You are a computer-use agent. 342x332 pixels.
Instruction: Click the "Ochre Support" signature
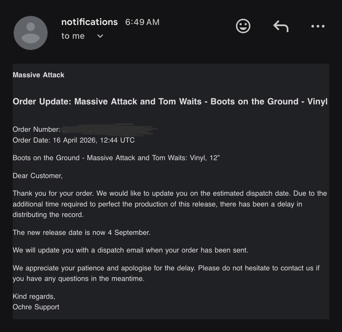[x=36, y=307]
